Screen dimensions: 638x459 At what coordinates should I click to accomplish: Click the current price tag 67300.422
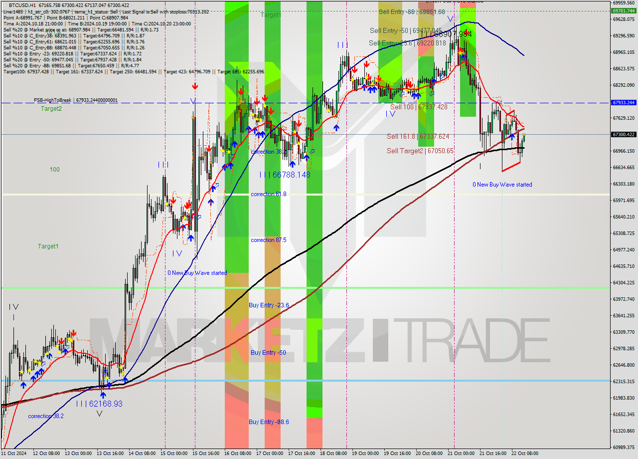click(x=624, y=134)
